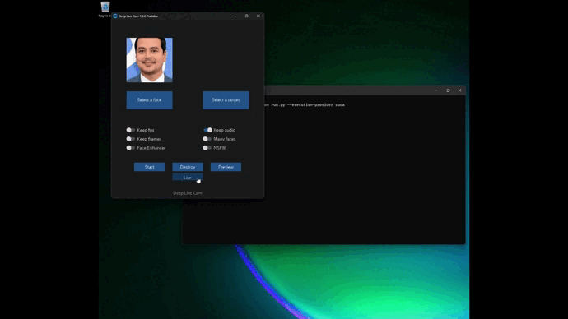The width and height of the screenshot is (568, 319).
Task: Click the Destroy button
Action: pyautogui.click(x=188, y=167)
